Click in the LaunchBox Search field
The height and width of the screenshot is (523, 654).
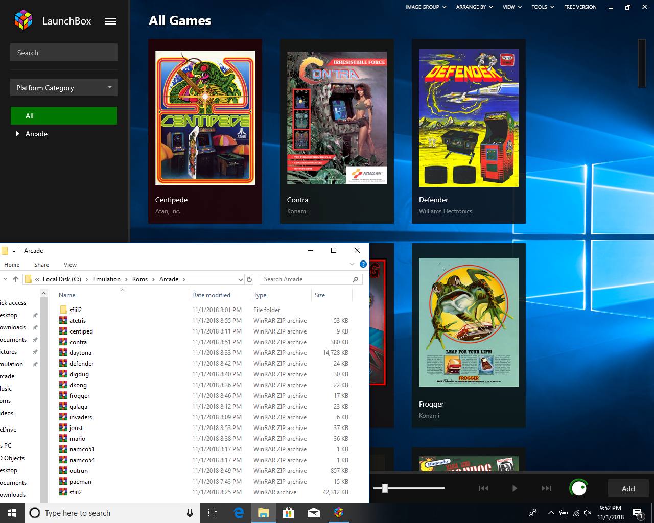[64, 53]
